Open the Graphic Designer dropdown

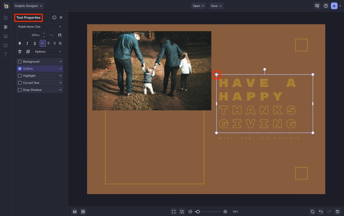click(x=28, y=6)
